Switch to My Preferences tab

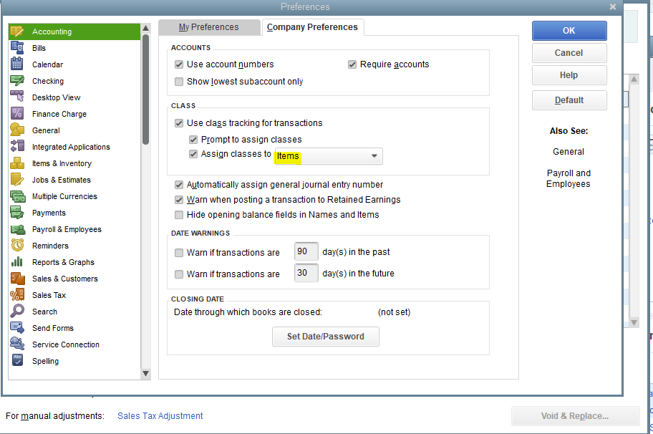coord(209,27)
